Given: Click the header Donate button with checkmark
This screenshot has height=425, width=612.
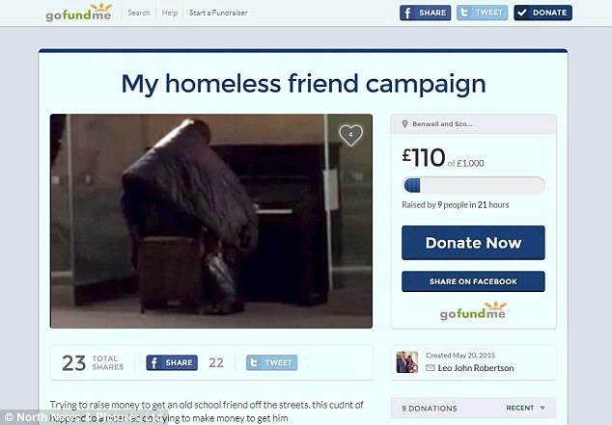Looking at the screenshot, I should tap(542, 13).
